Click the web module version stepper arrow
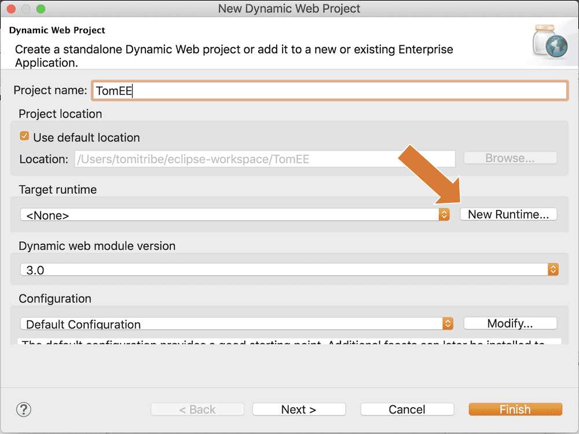579x434 pixels. point(553,269)
